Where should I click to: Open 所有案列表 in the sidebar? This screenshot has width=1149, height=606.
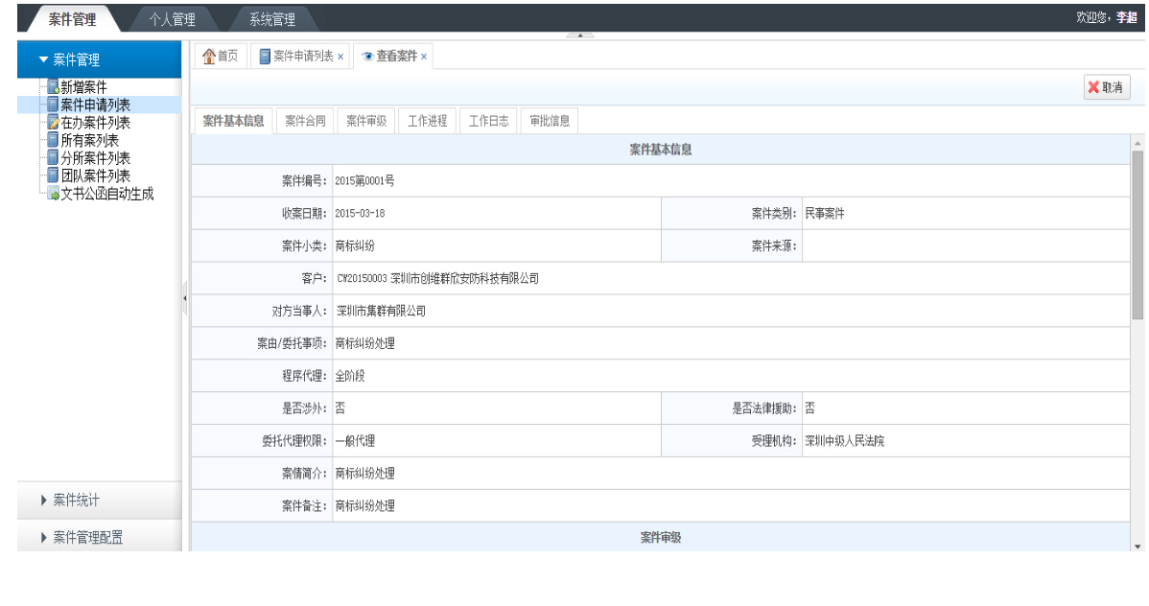[x=89, y=140]
